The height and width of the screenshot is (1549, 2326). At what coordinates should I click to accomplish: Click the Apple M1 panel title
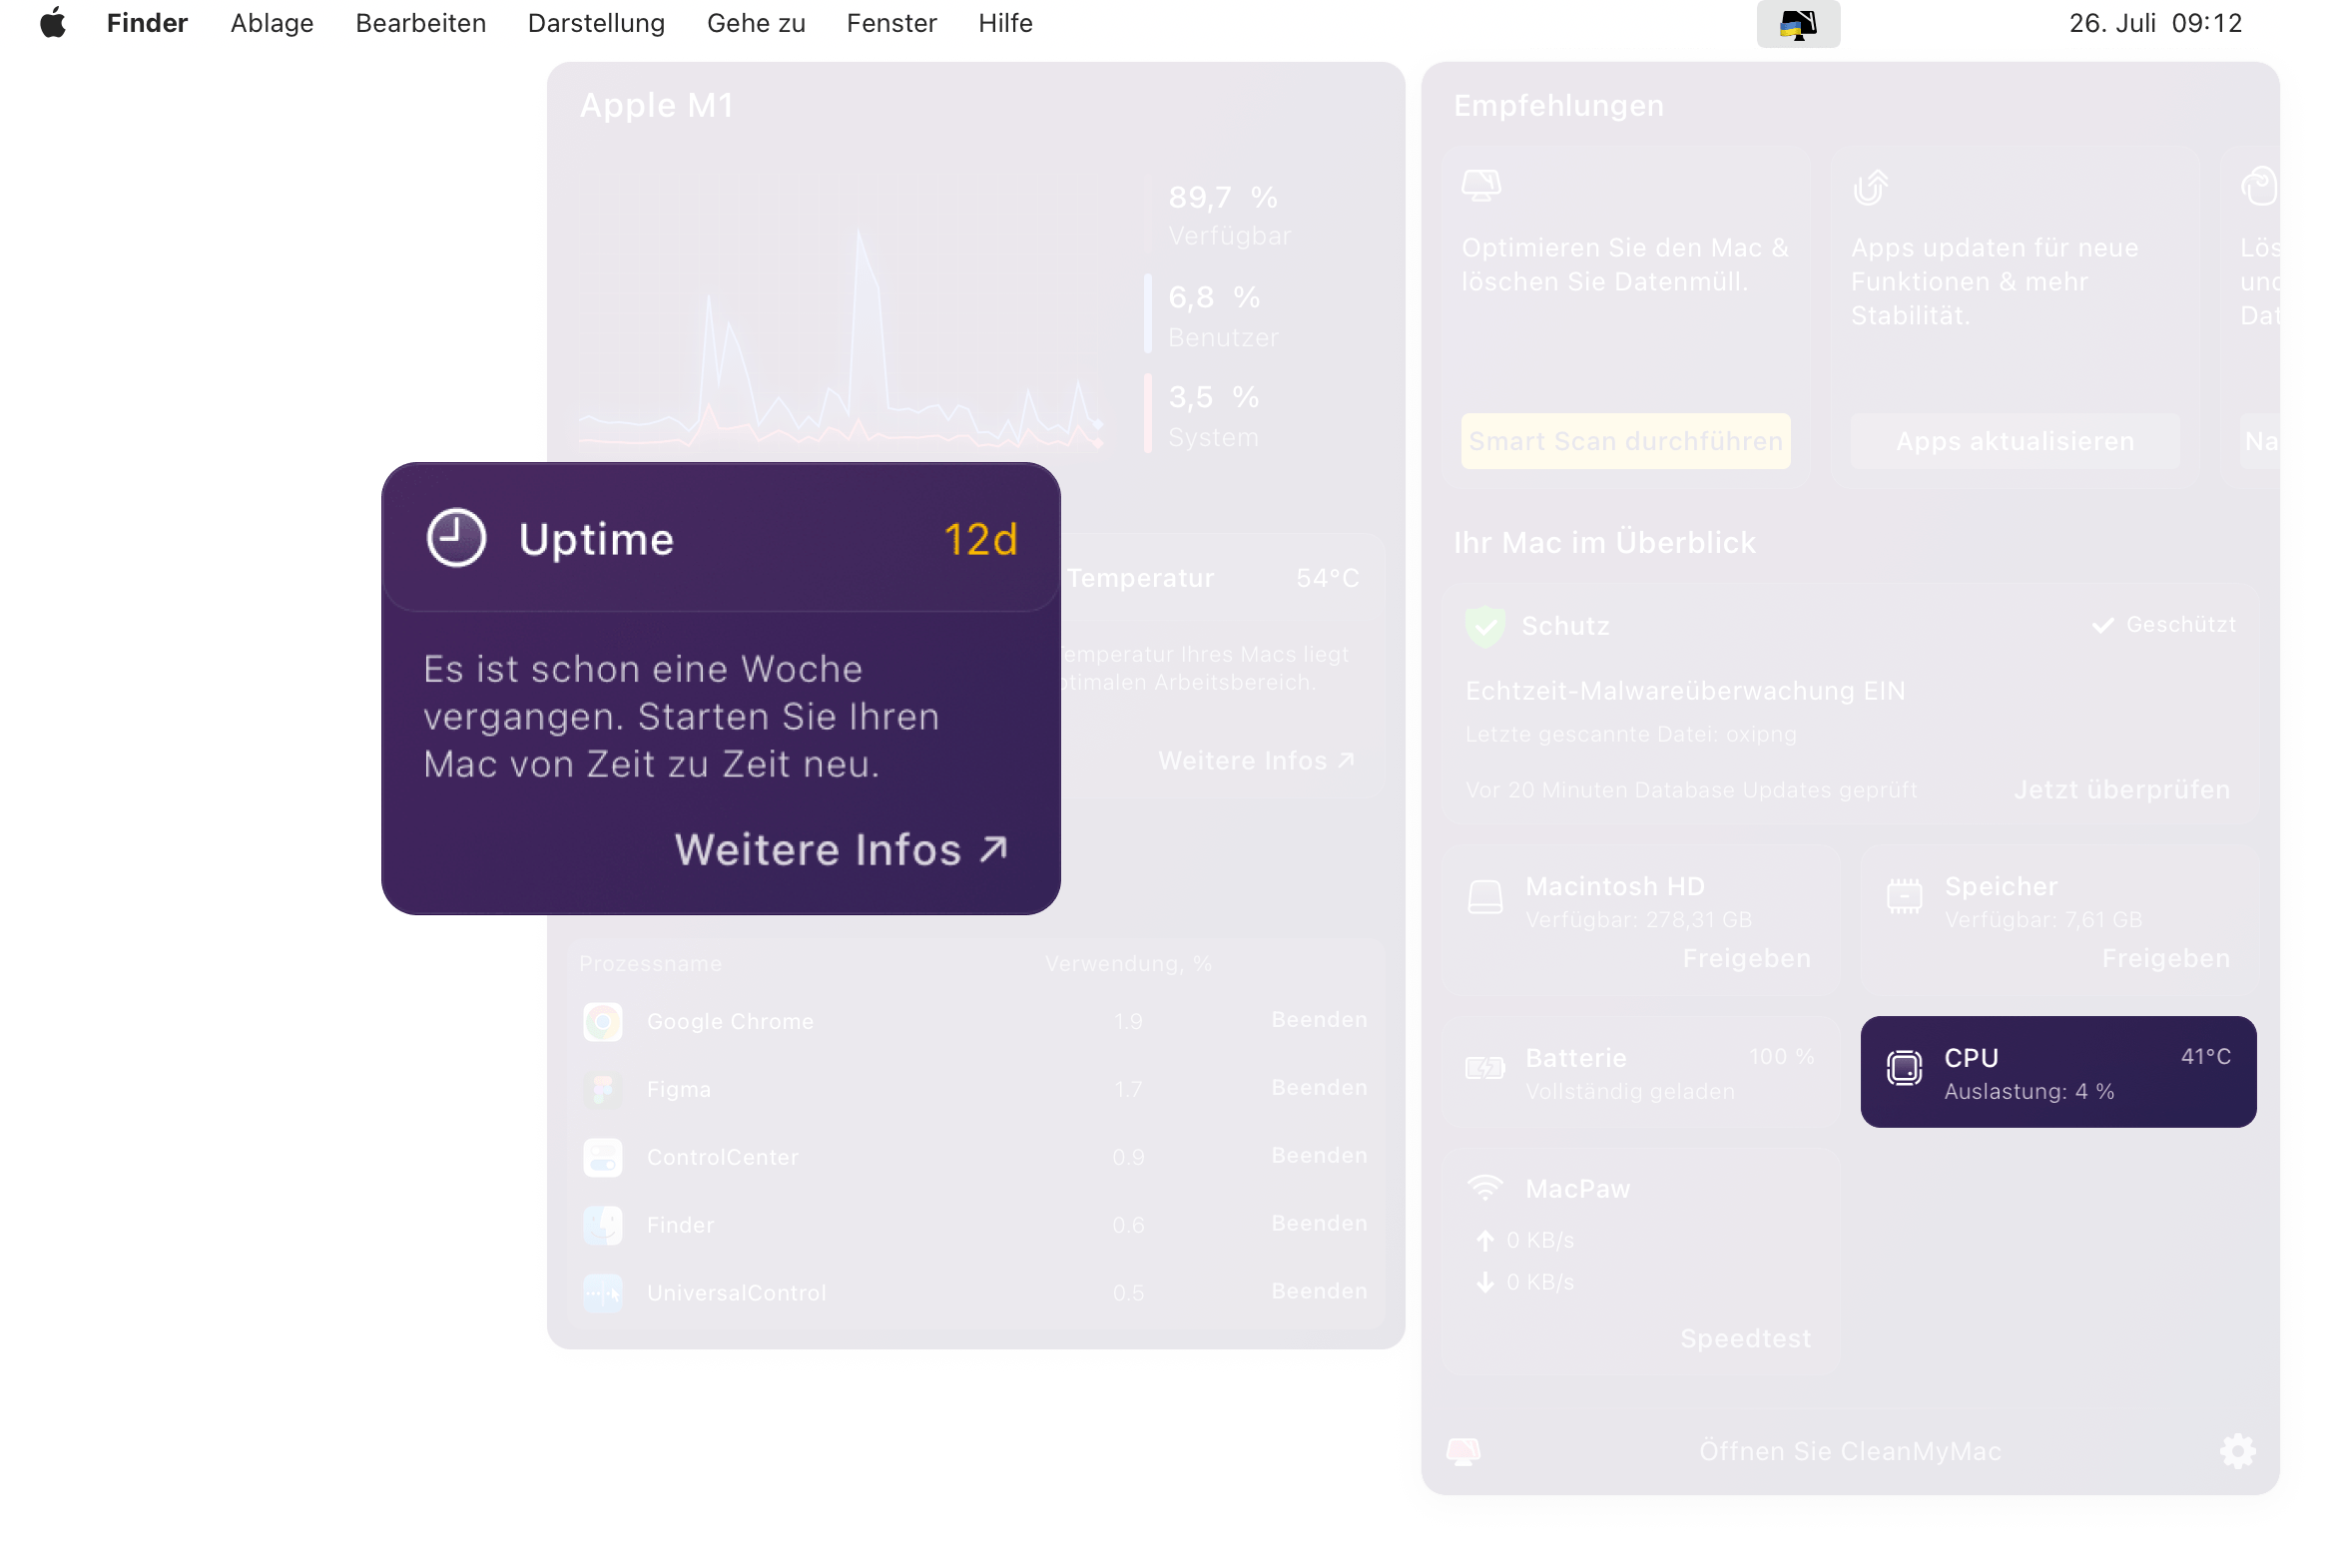tap(657, 106)
